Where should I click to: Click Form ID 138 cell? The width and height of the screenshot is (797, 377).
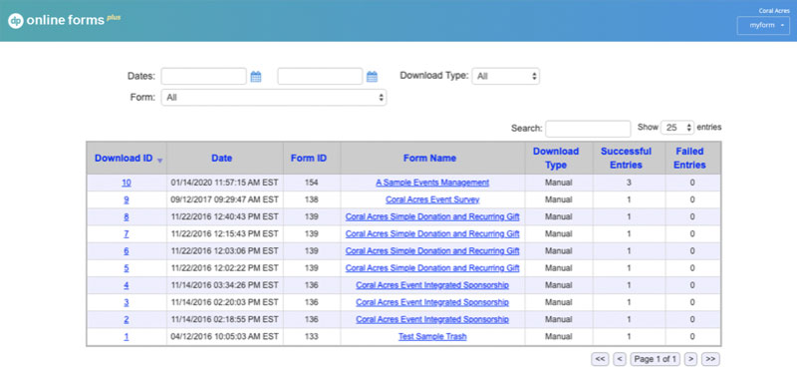[x=312, y=199]
